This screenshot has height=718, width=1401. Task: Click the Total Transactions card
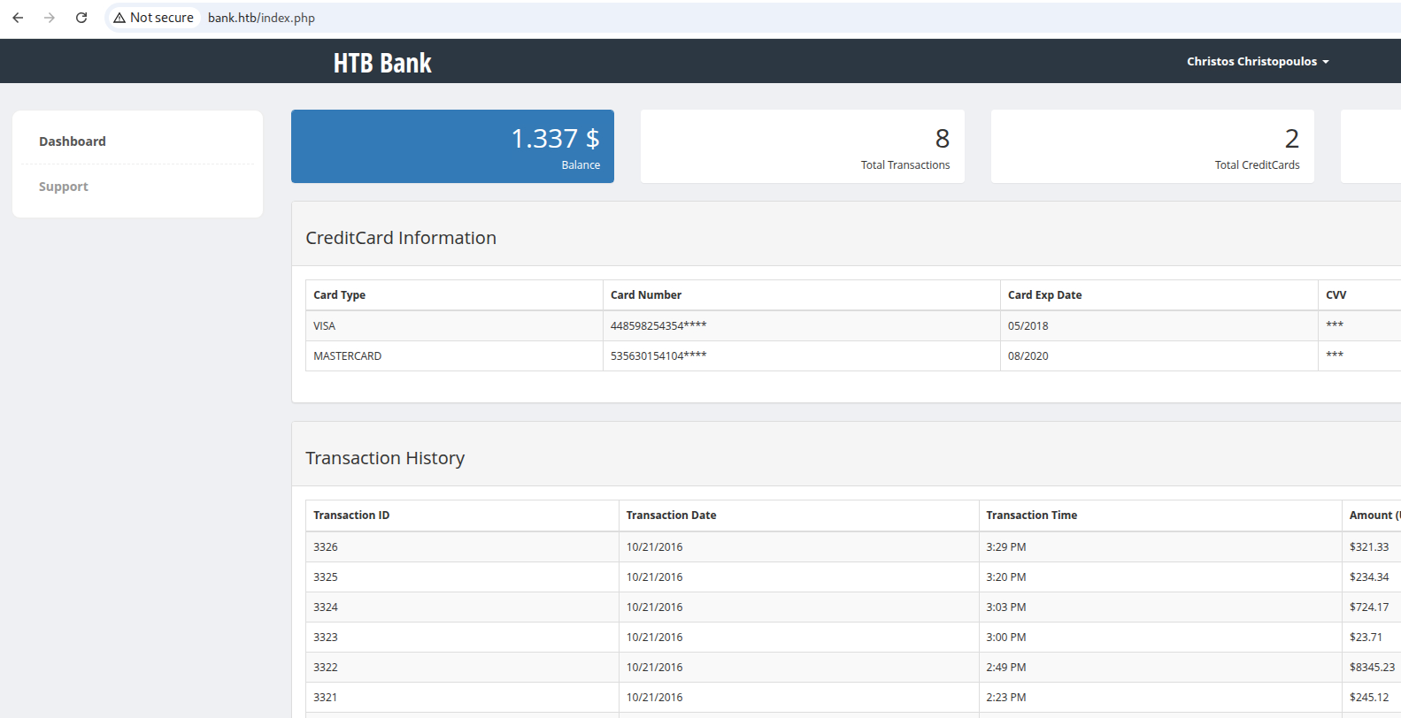802,147
